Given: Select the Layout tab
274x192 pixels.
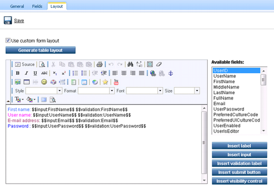Looking at the screenshot, I should pos(56,6).
